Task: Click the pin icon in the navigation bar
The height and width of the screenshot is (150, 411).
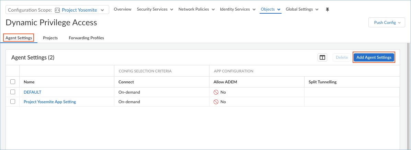Action: [327, 10]
